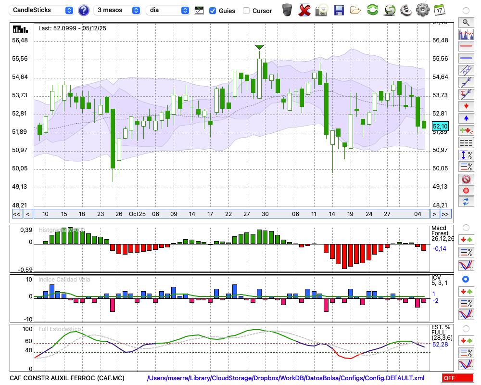
Task: Click the Indice Calidad Vela panel title
Action: point(64,280)
